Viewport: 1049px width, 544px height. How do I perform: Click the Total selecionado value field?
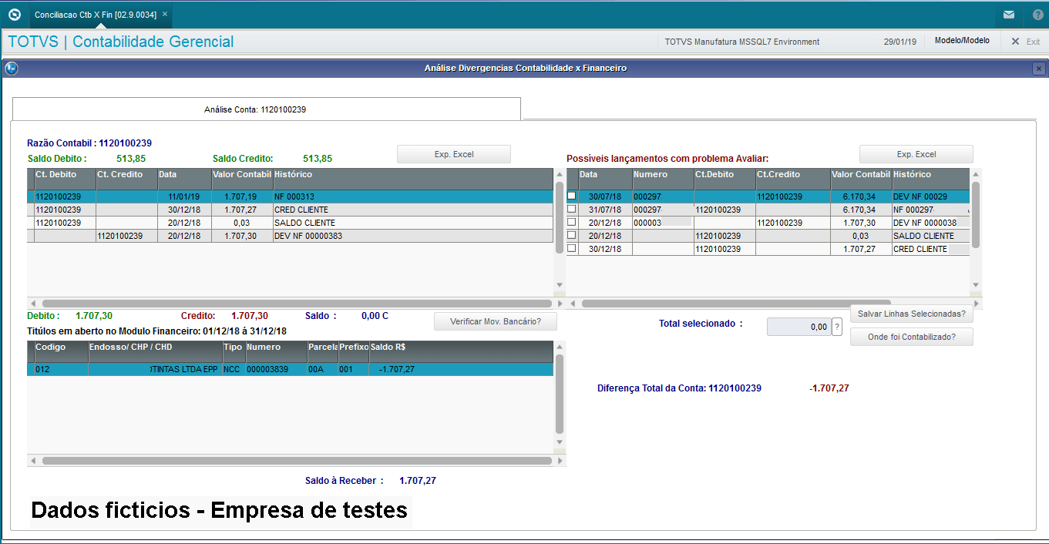pyautogui.click(x=799, y=327)
